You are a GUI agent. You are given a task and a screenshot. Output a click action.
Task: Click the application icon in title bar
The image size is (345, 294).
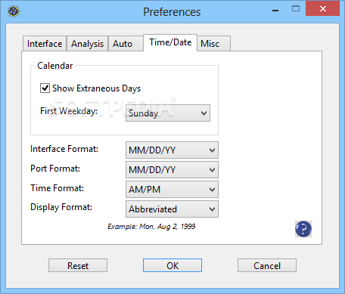(14, 11)
